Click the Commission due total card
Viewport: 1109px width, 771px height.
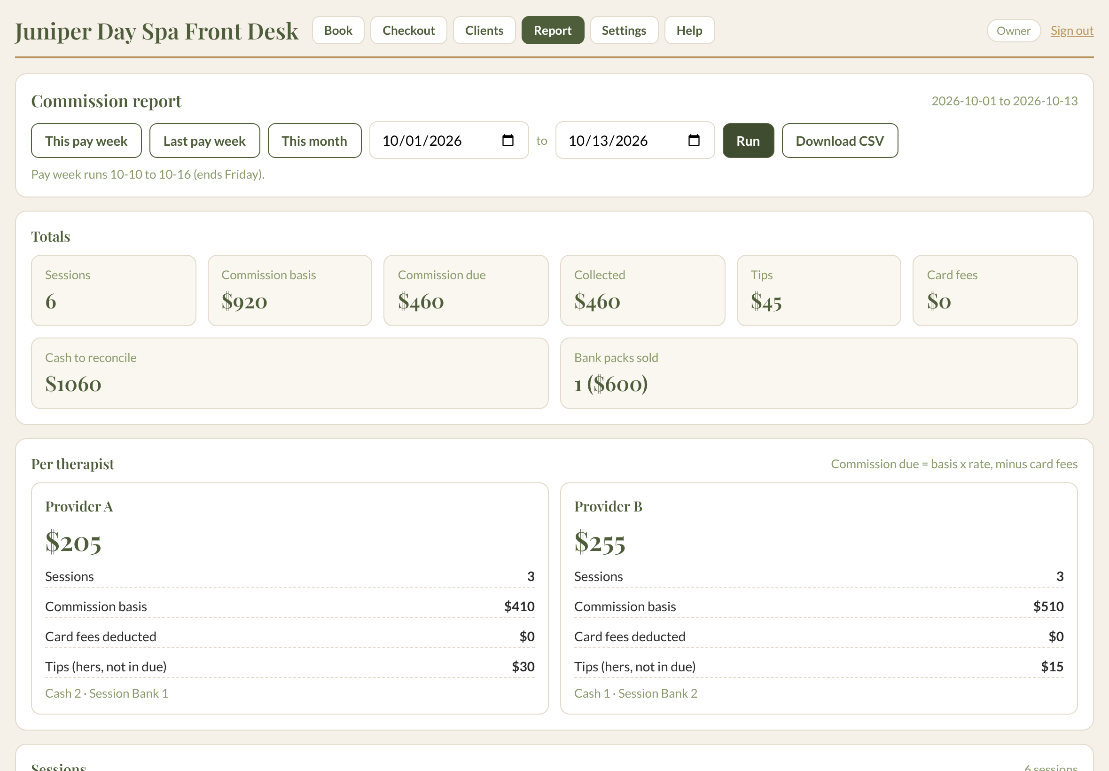466,291
